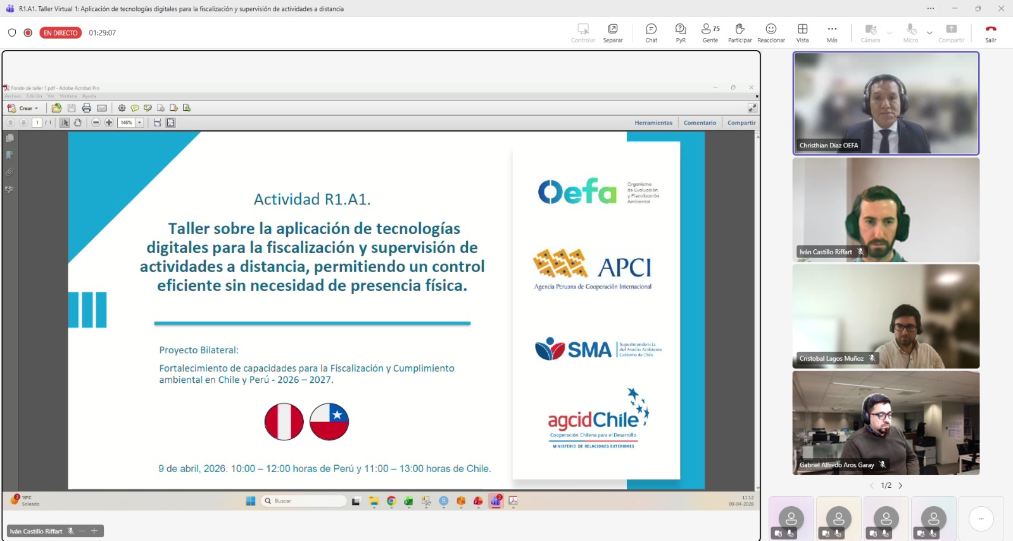The image size is (1013, 541).
Task: Go to next page of participant videos
Action: click(x=900, y=486)
